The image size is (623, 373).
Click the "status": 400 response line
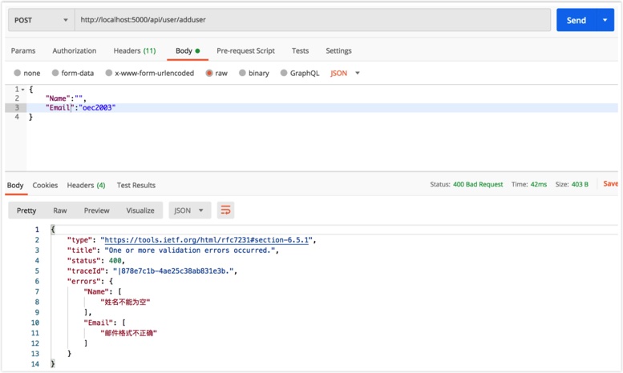point(95,261)
